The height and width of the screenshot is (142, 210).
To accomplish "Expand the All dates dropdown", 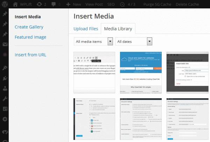I will click(x=134, y=42).
